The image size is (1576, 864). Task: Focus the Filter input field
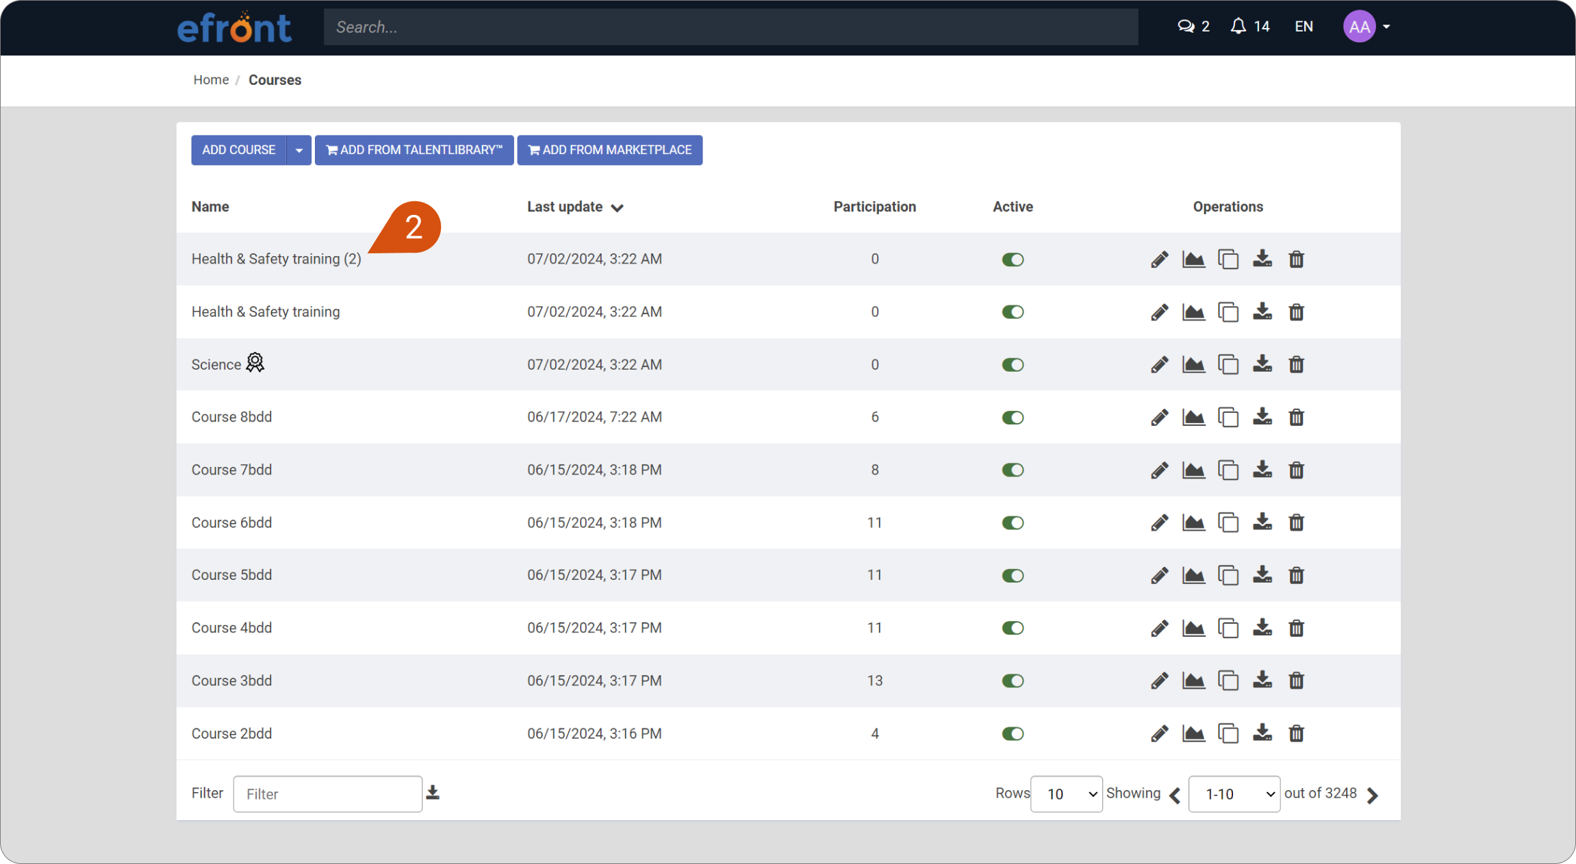[x=327, y=794]
